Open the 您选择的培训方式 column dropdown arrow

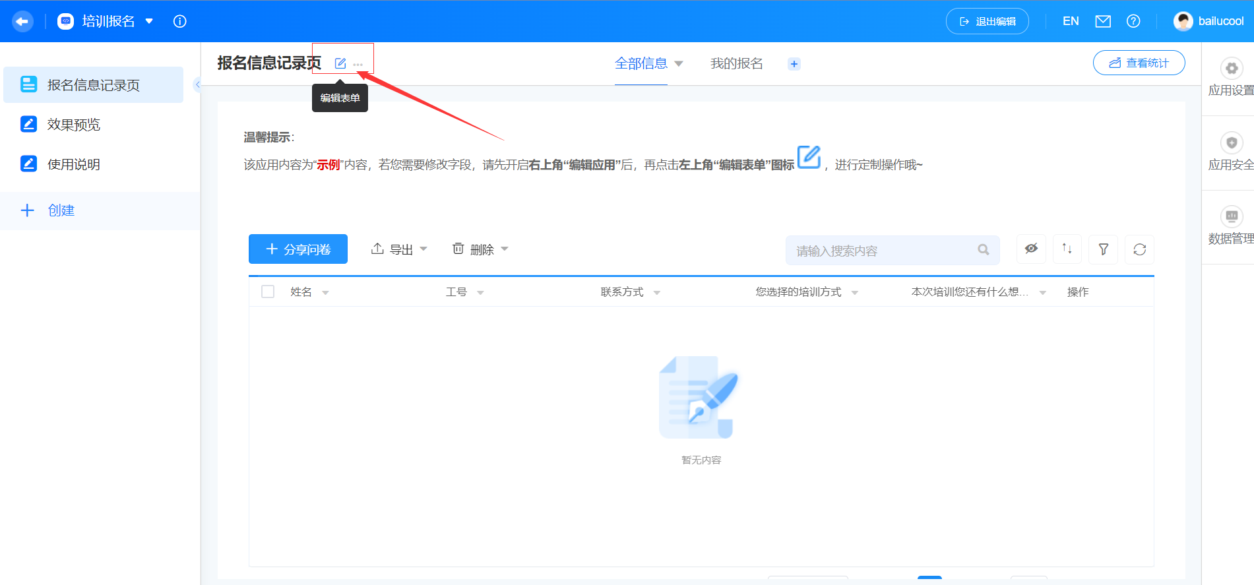click(855, 293)
